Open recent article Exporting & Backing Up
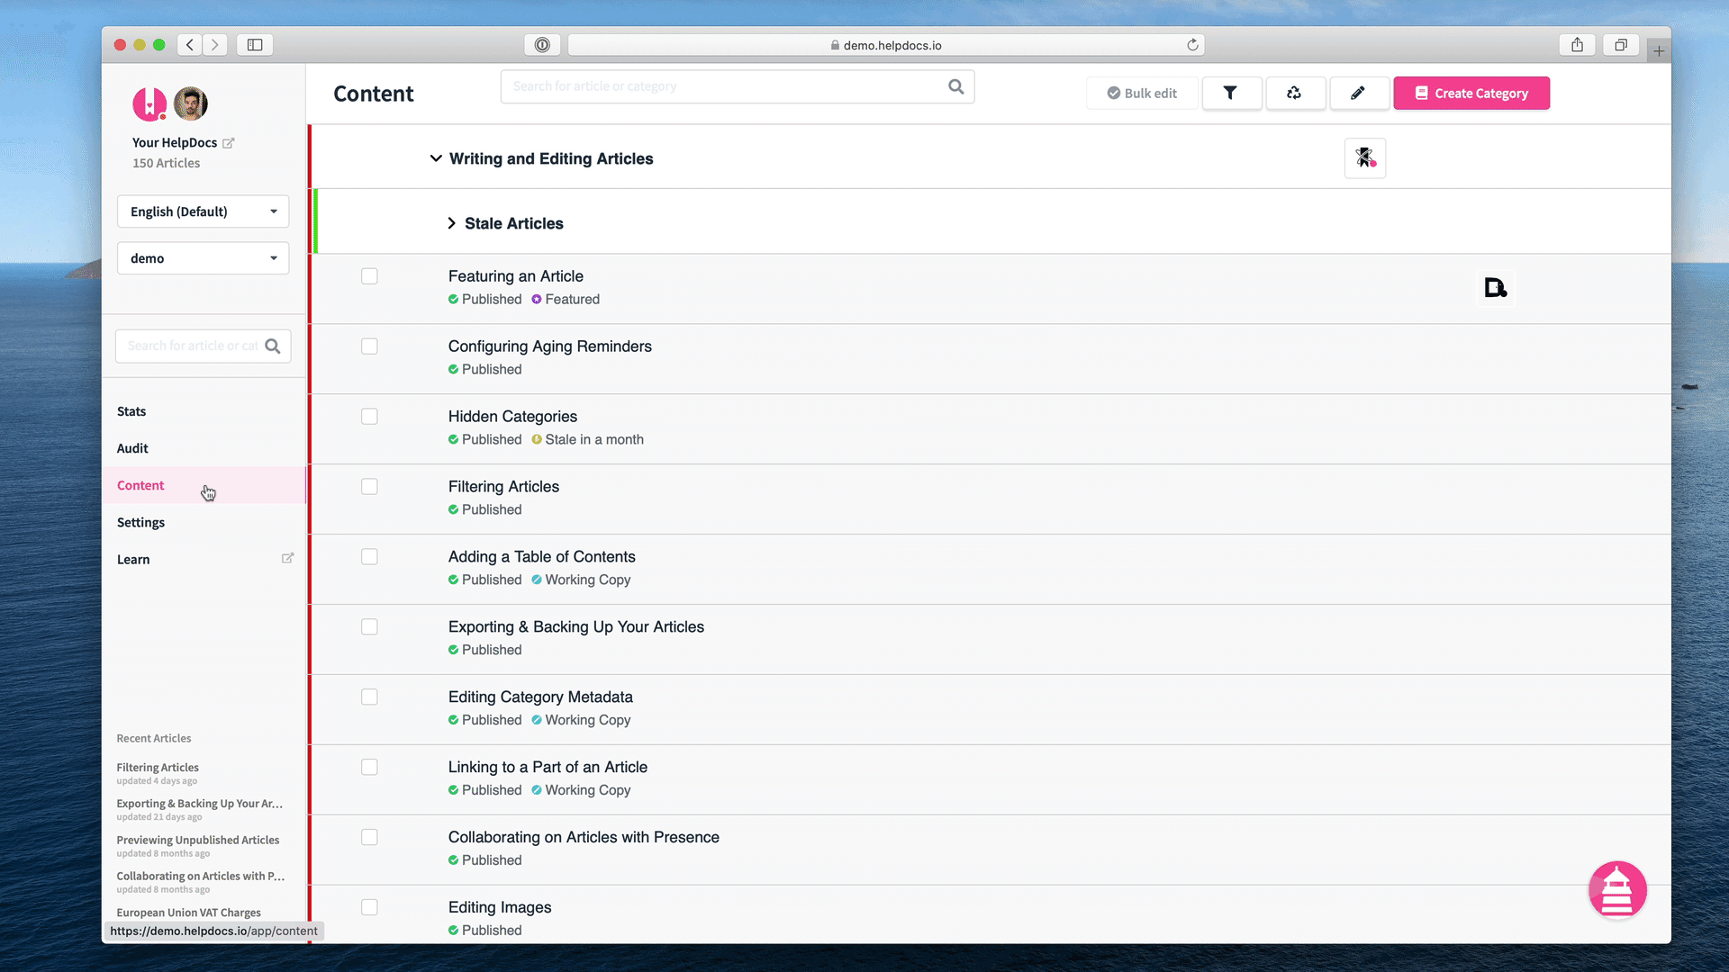 tap(199, 804)
